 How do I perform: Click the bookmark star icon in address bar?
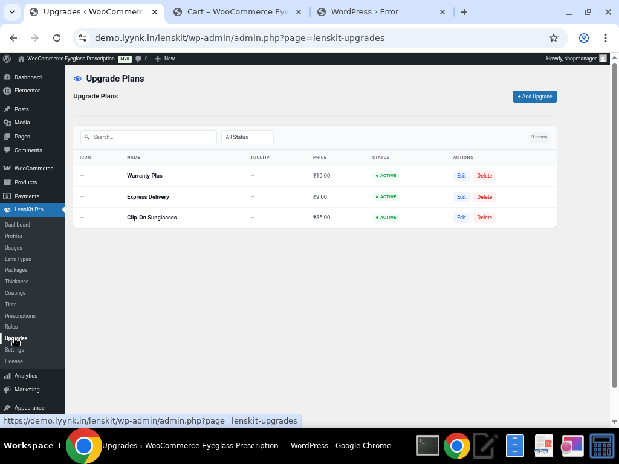[x=553, y=38]
